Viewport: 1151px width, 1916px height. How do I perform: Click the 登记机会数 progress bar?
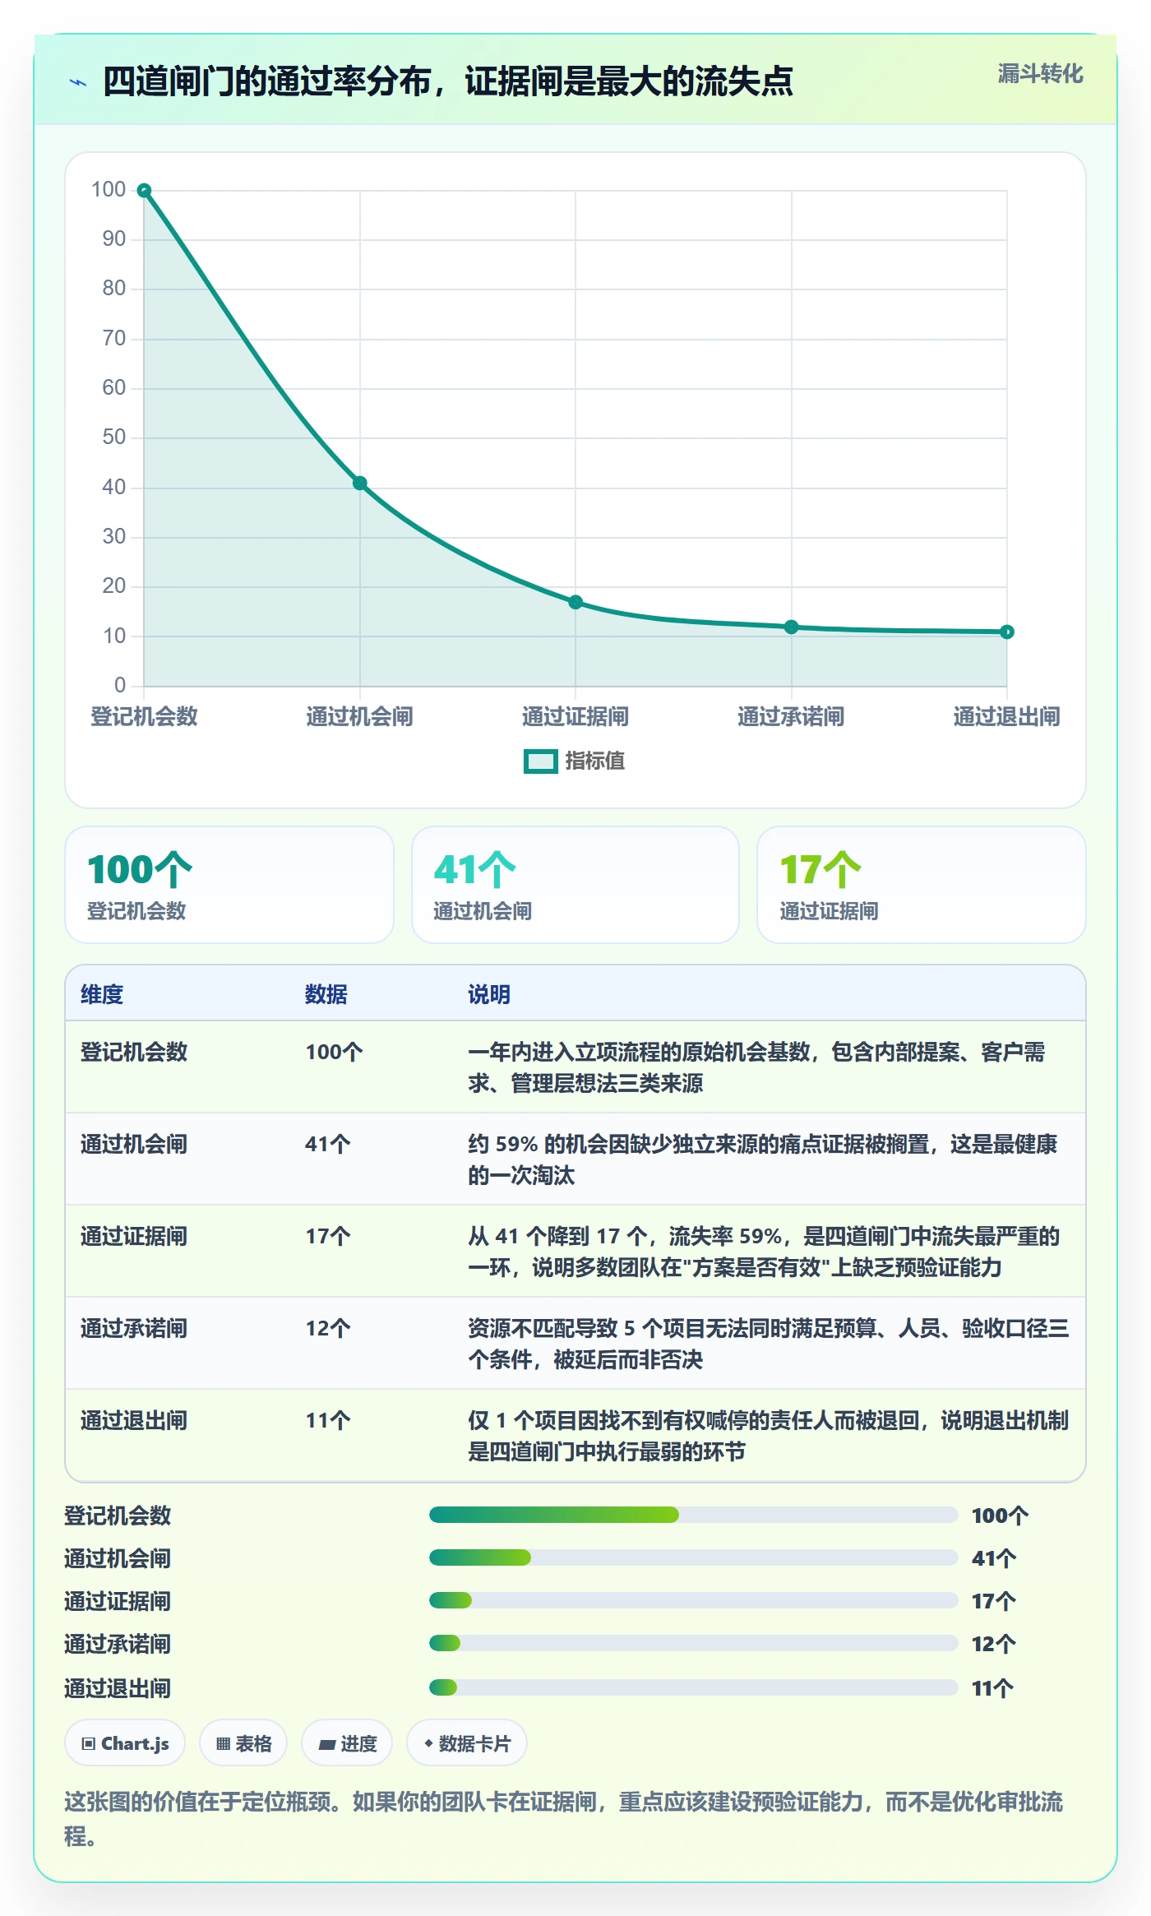click(x=694, y=1515)
